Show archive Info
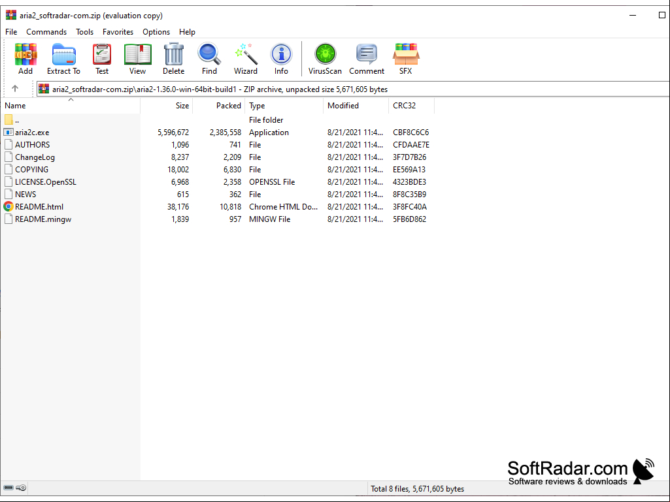Screen dimensions: 670x502 point(281,55)
